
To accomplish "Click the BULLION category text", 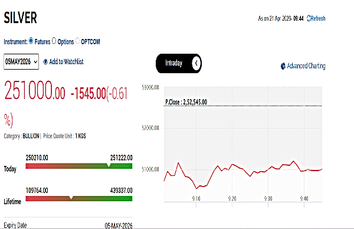I will click(31, 136).
